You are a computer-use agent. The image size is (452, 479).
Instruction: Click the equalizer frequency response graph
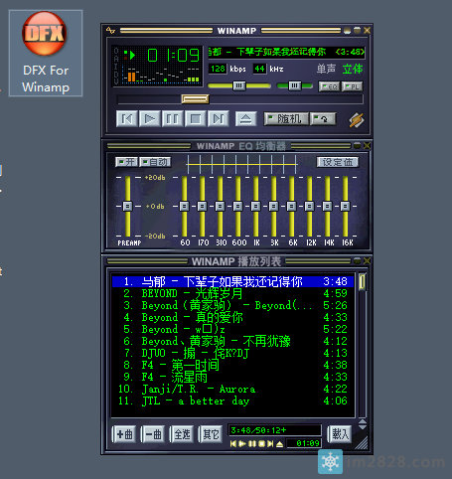(241, 164)
